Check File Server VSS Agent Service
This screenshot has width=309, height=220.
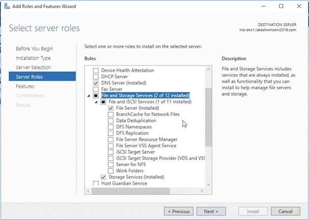(111, 146)
